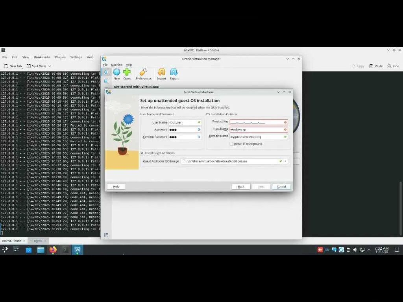Click the VirtualBox taskbar entry
The height and width of the screenshot is (302, 403).
click(x=77, y=250)
